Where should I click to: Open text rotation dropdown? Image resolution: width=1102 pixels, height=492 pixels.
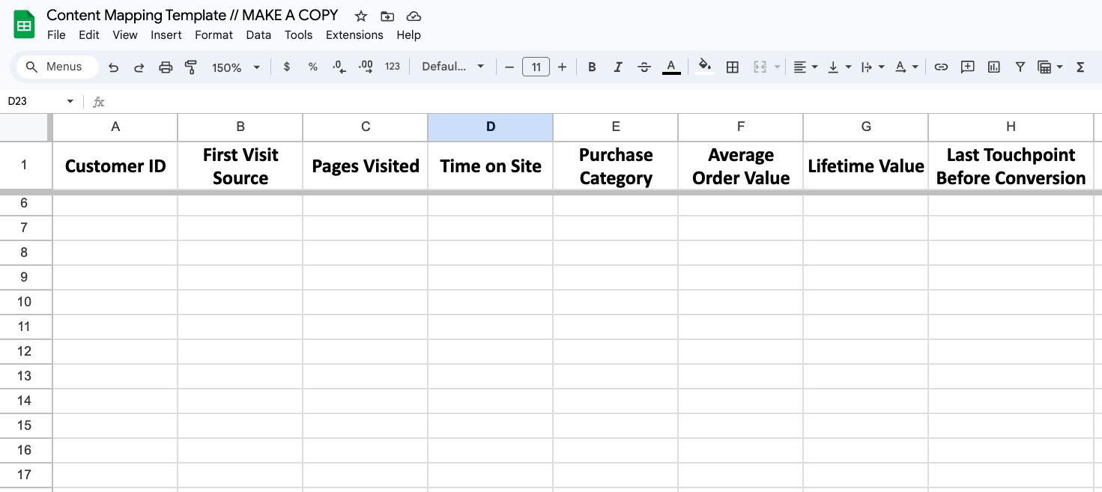906,67
